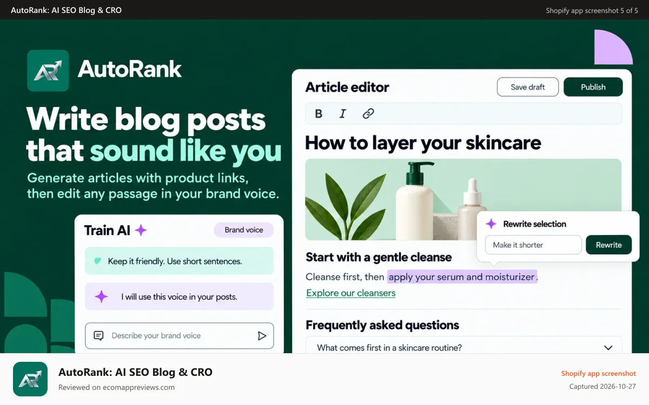Open the Brand voice pill
649x405 pixels.
pos(244,230)
